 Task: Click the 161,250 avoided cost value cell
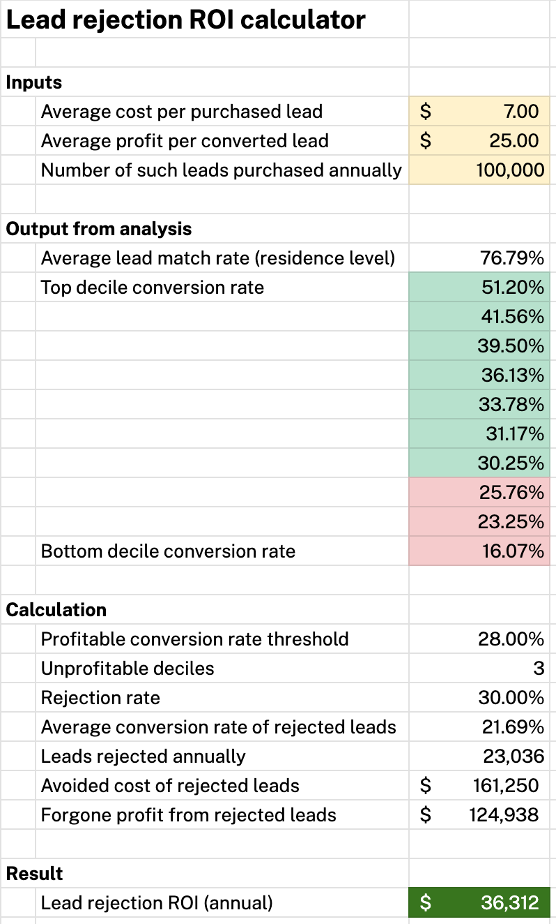[x=479, y=786]
